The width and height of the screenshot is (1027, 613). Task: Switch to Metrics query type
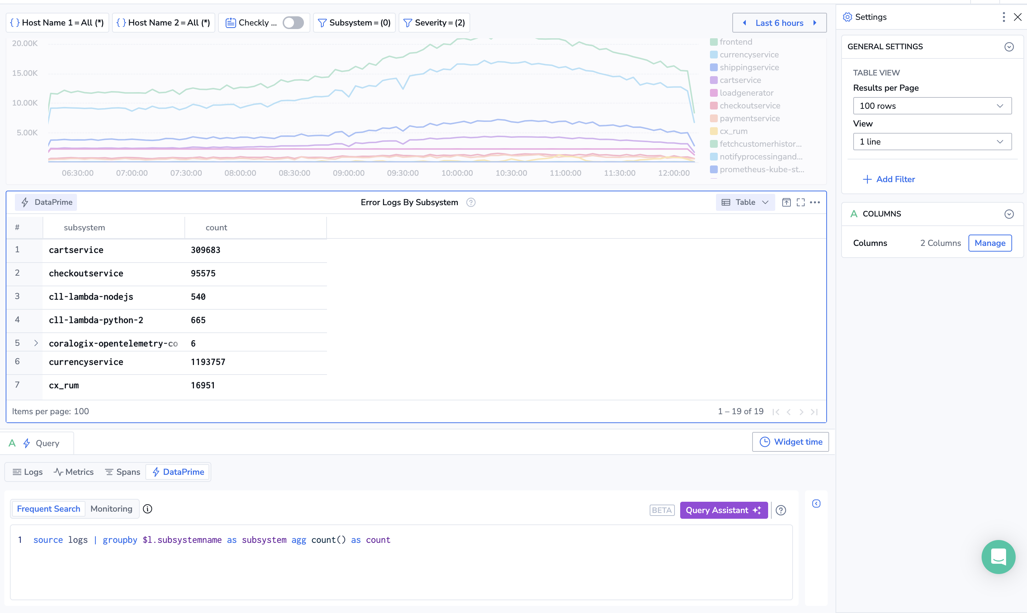(x=73, y=472)
